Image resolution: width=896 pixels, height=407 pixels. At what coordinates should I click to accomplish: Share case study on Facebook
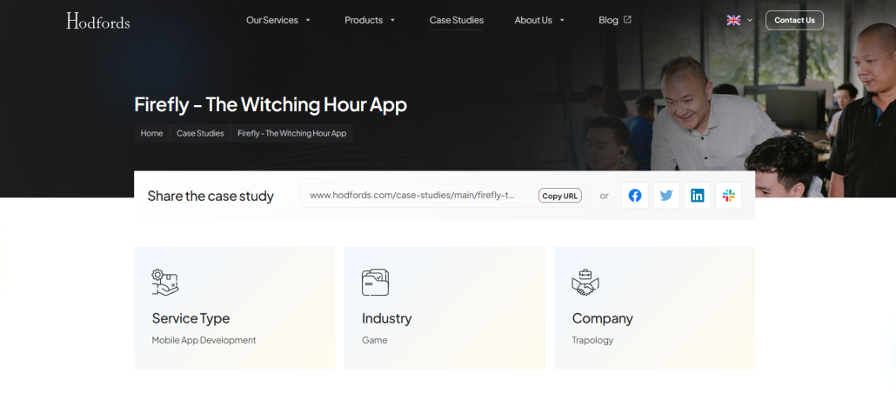point(635,196)
